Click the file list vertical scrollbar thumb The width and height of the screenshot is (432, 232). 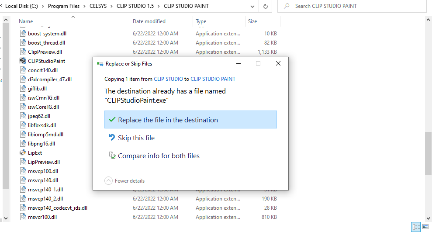[x=428, y=153]
